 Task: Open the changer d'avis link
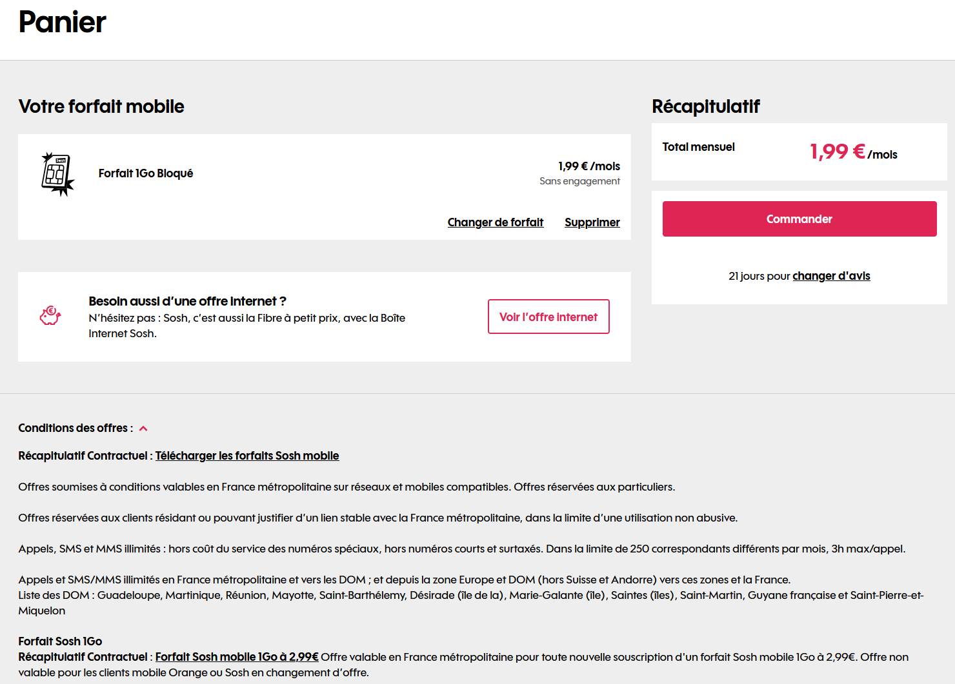pos(831,276)
